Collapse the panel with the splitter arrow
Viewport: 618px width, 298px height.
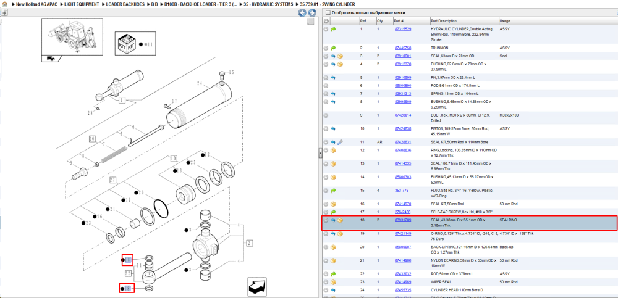click(x=320, y=153)
